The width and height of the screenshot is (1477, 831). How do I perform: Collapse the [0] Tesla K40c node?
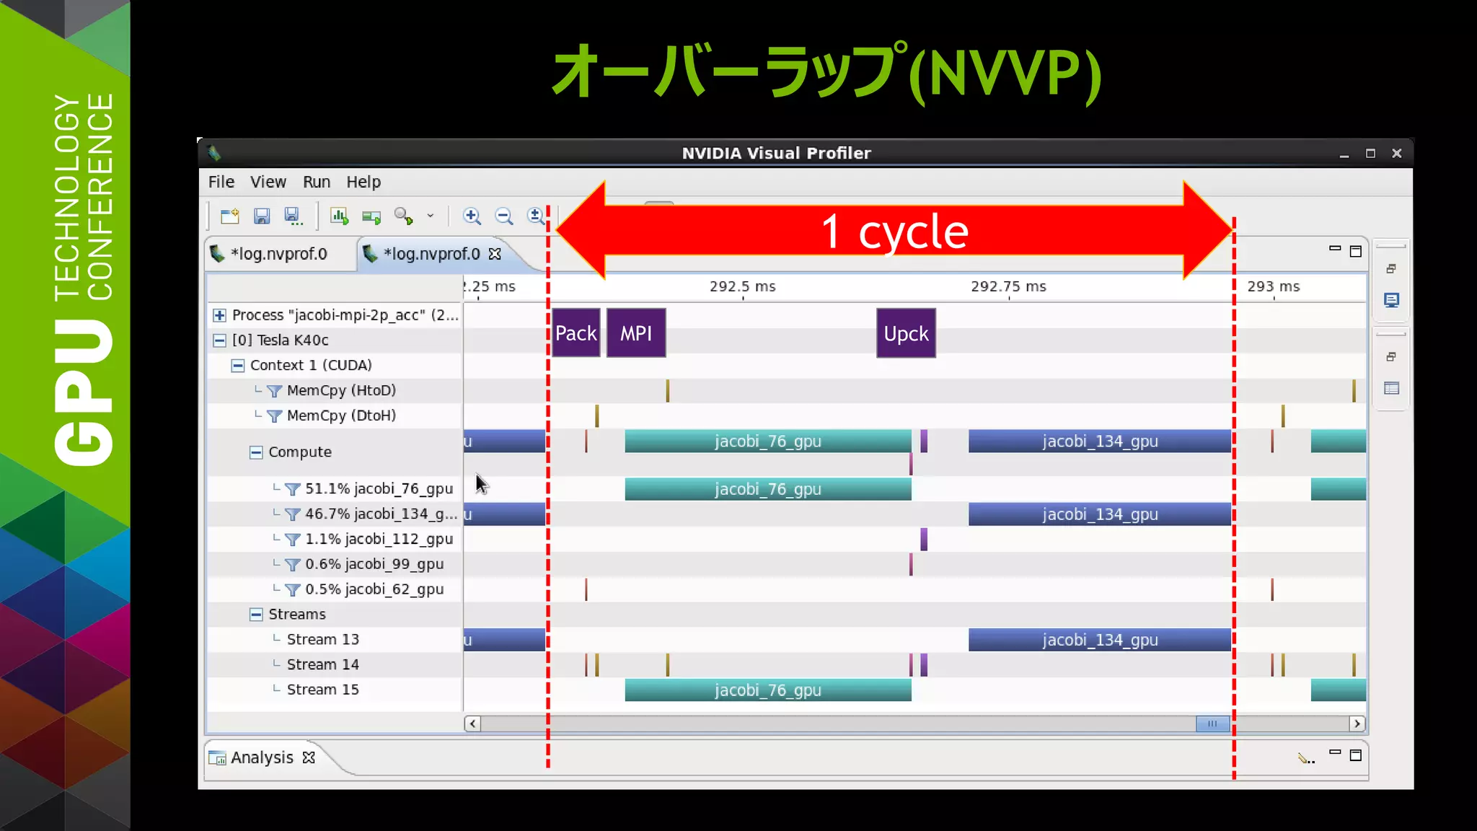click(219, 340)
